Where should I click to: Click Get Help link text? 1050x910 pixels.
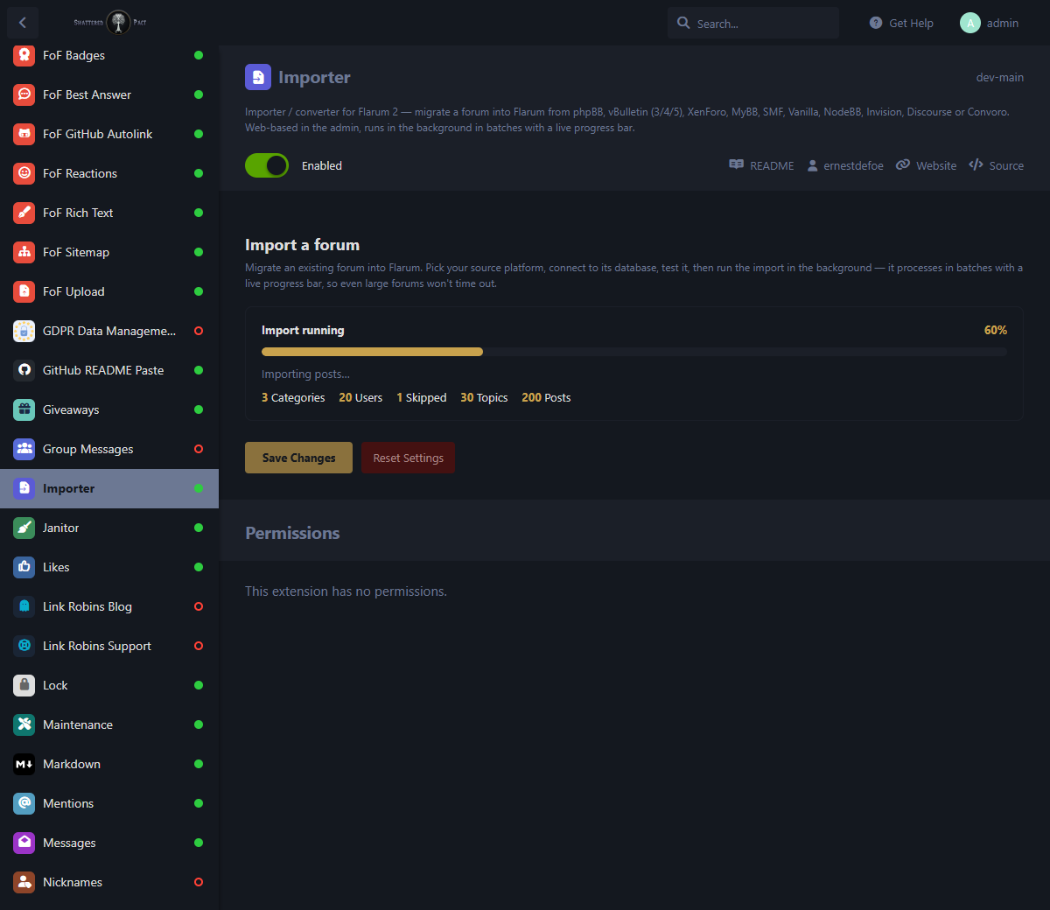point(911,24)
